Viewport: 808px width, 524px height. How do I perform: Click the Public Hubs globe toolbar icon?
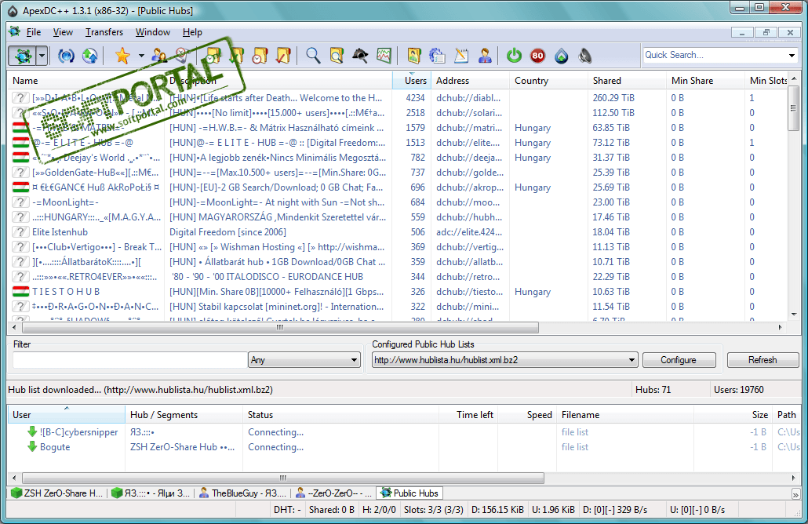[x=23, y=56]
